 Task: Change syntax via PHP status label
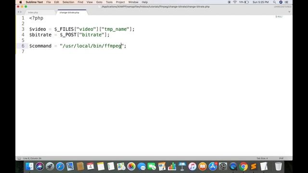[x=281, y=158]
